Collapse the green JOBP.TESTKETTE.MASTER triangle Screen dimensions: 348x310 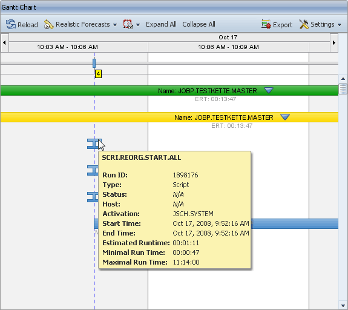(269, 90)
